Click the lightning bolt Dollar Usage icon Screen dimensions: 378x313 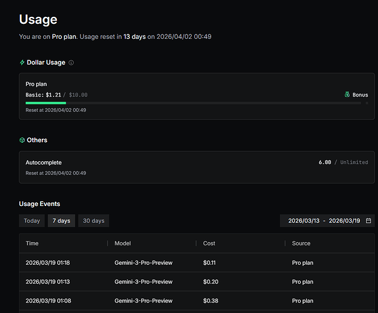point(22,63)
